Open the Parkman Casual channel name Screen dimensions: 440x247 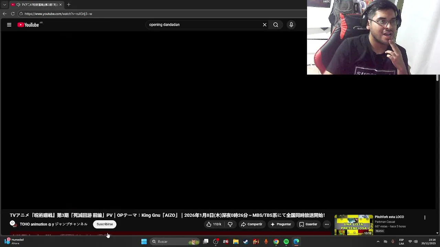(385, 222)
